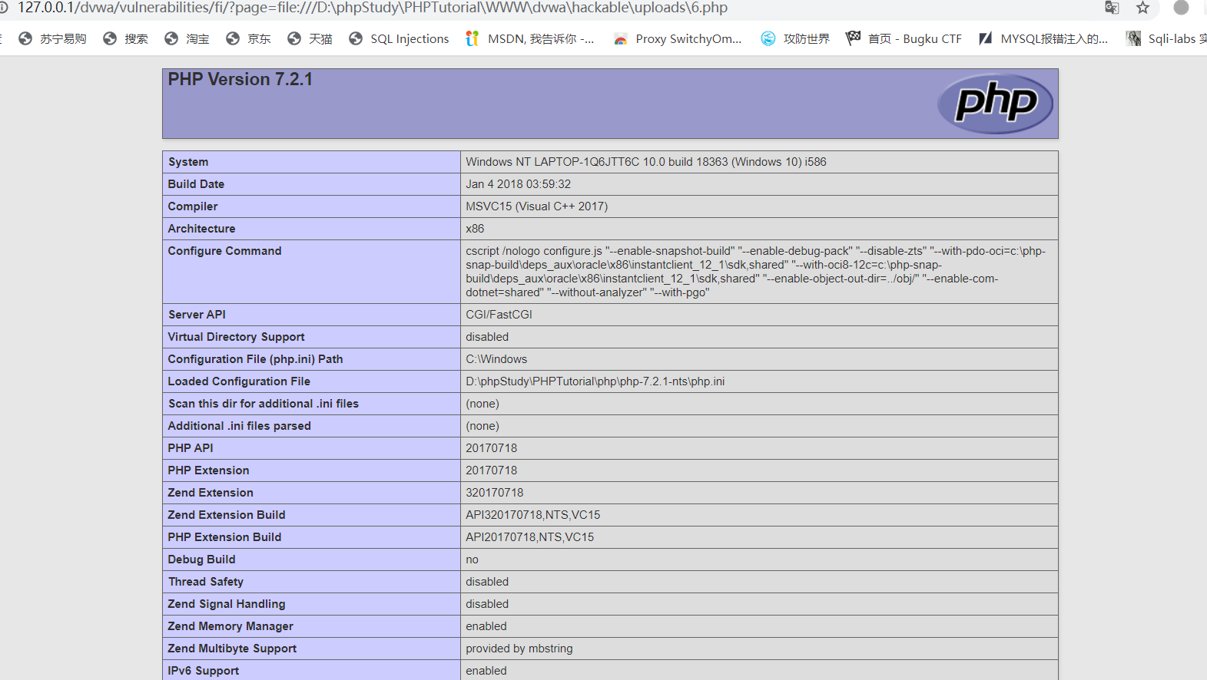
Task: Open the browser profile avatar
Action: pos(1181,8)
